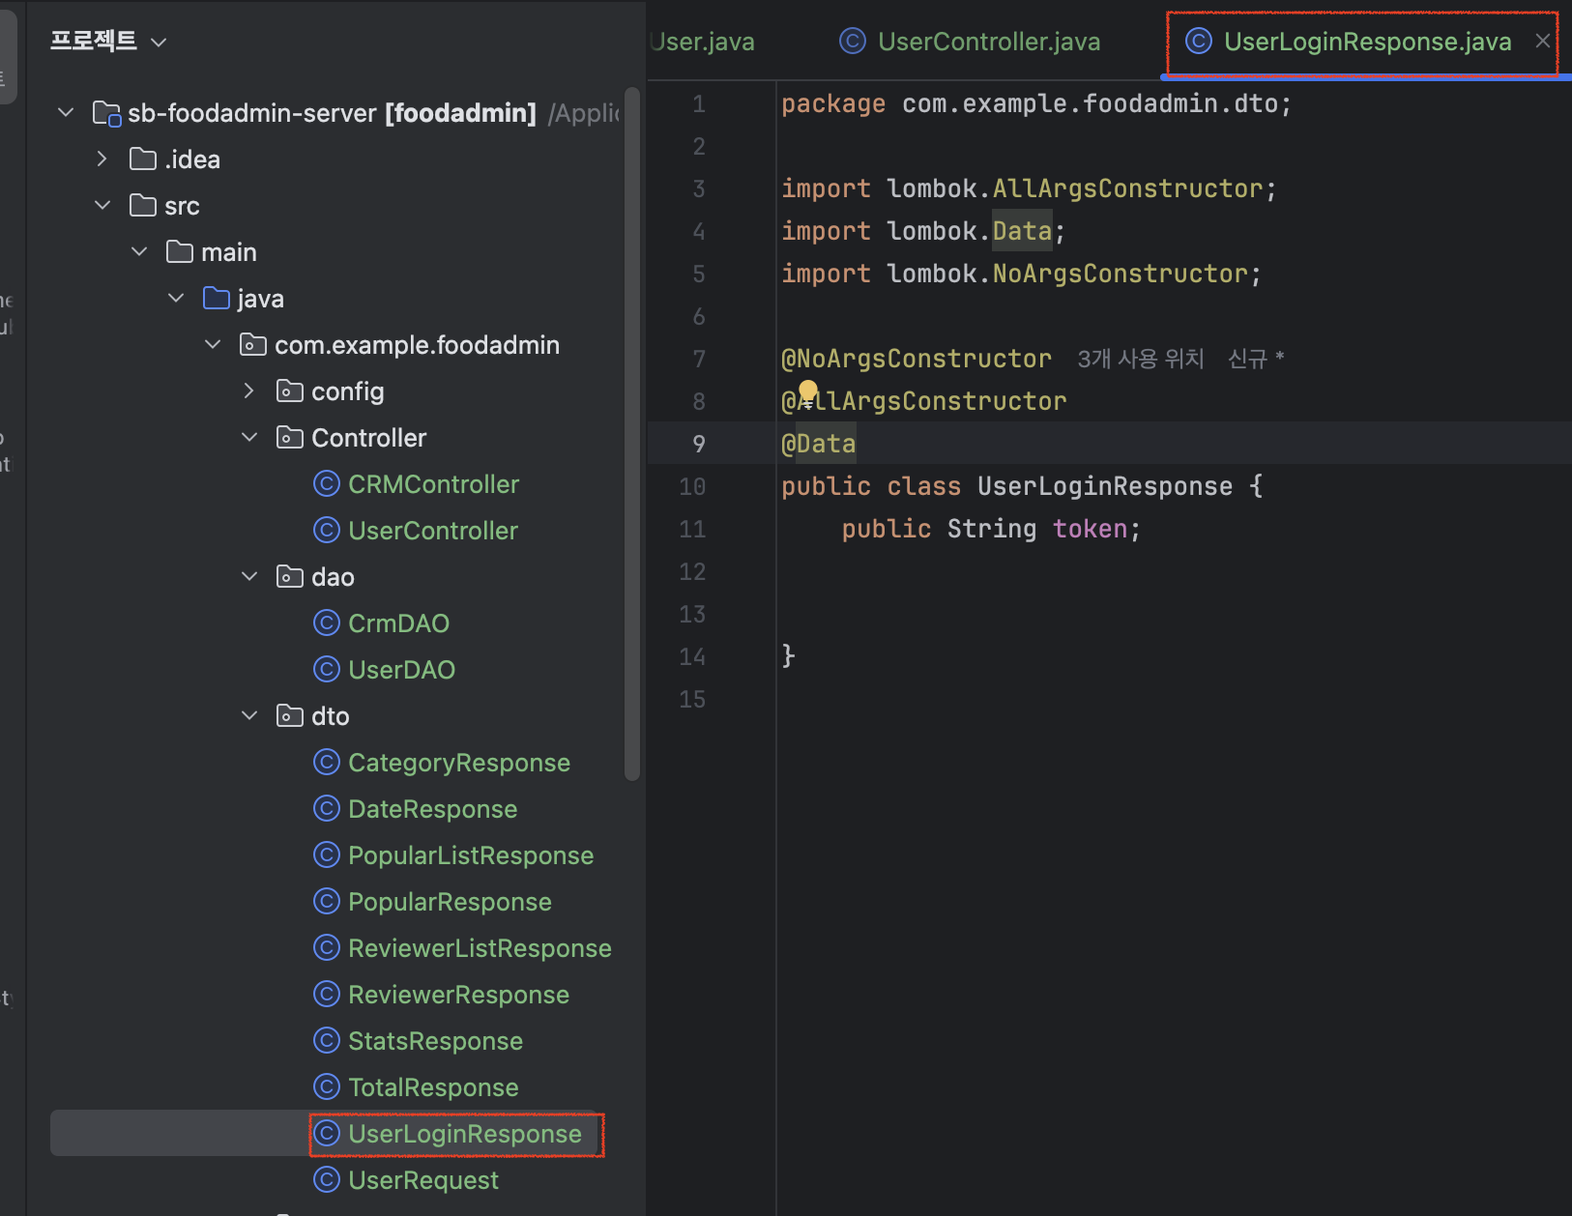Click the DateResponse class icon

click(x=327, y=808)
